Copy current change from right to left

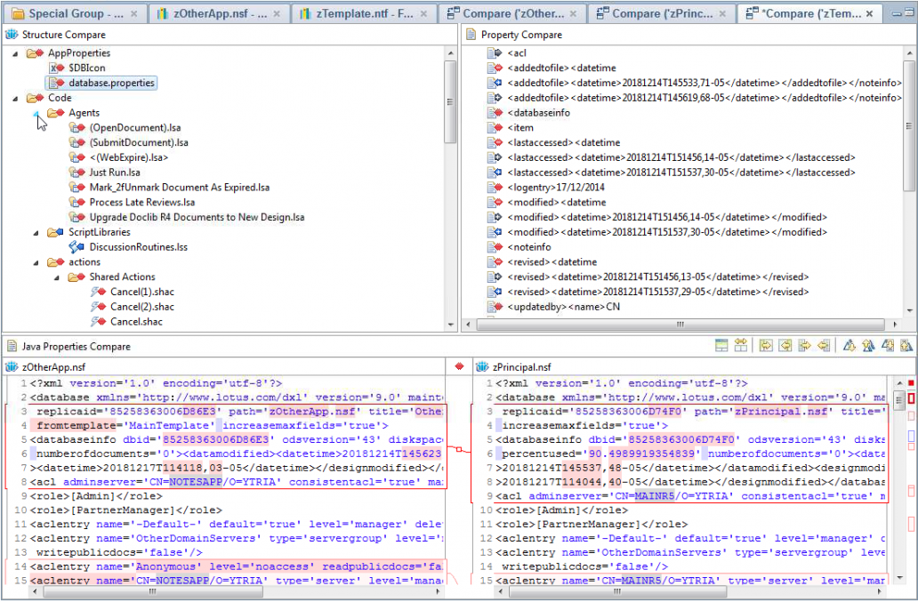coord(823,345)
